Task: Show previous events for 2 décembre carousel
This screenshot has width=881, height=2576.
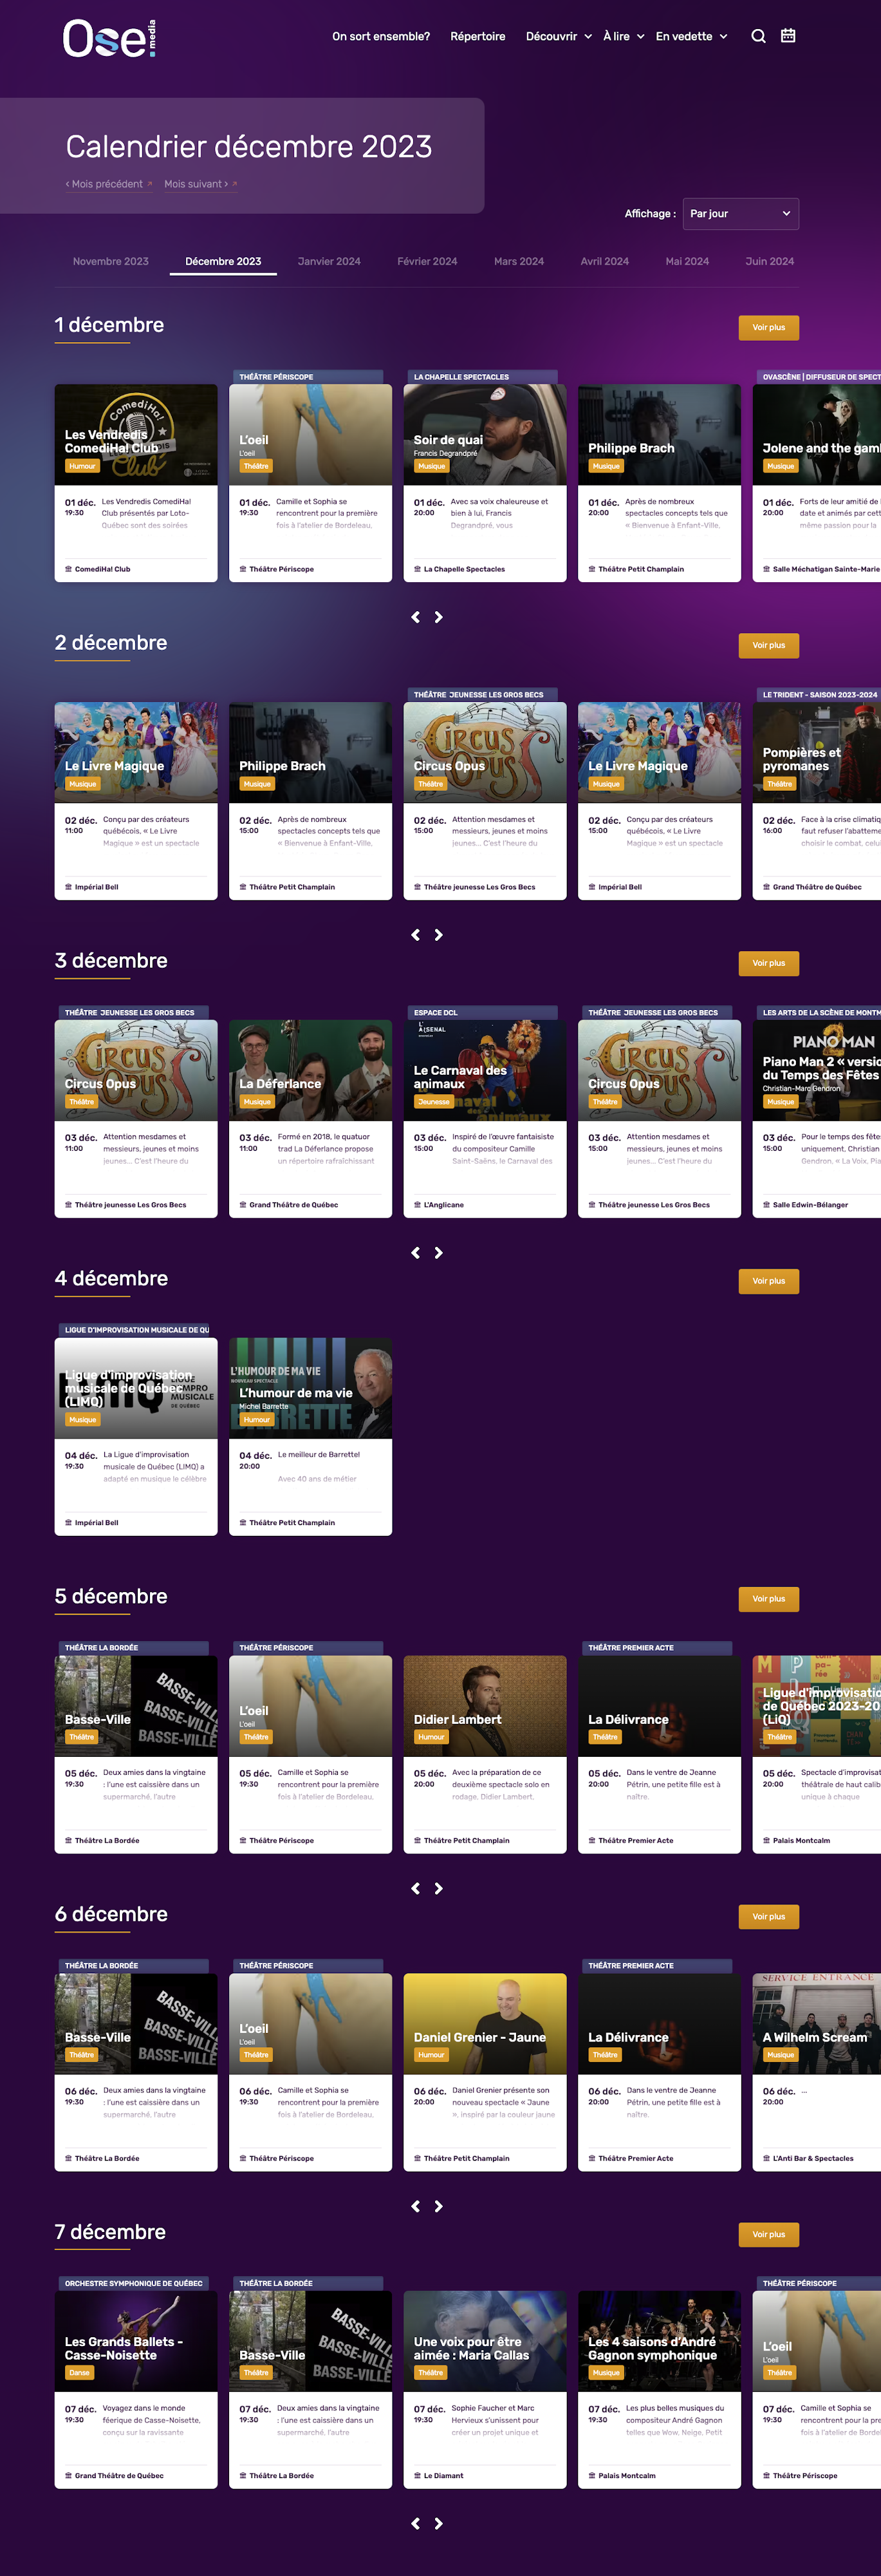Action: (x=416, y=935)
